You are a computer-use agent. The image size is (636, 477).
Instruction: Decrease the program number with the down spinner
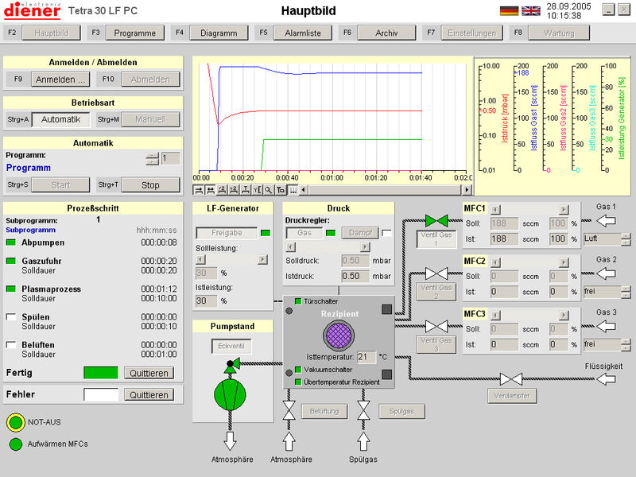152,162
